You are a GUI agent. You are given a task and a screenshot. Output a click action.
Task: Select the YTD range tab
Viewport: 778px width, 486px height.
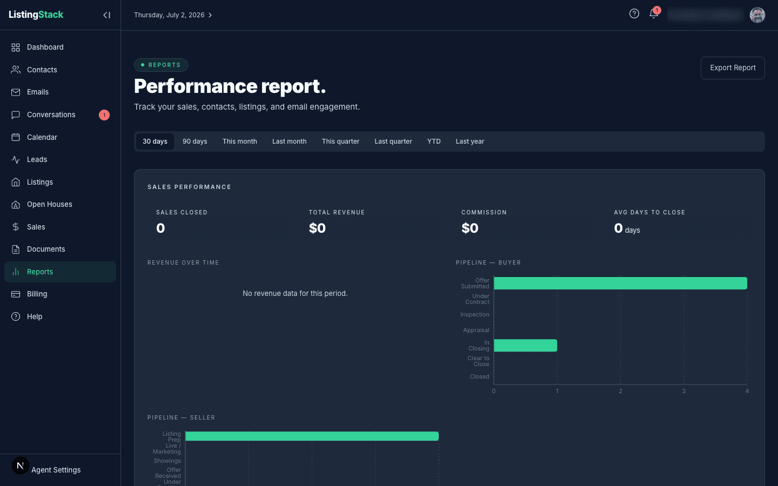coord(434,141)
